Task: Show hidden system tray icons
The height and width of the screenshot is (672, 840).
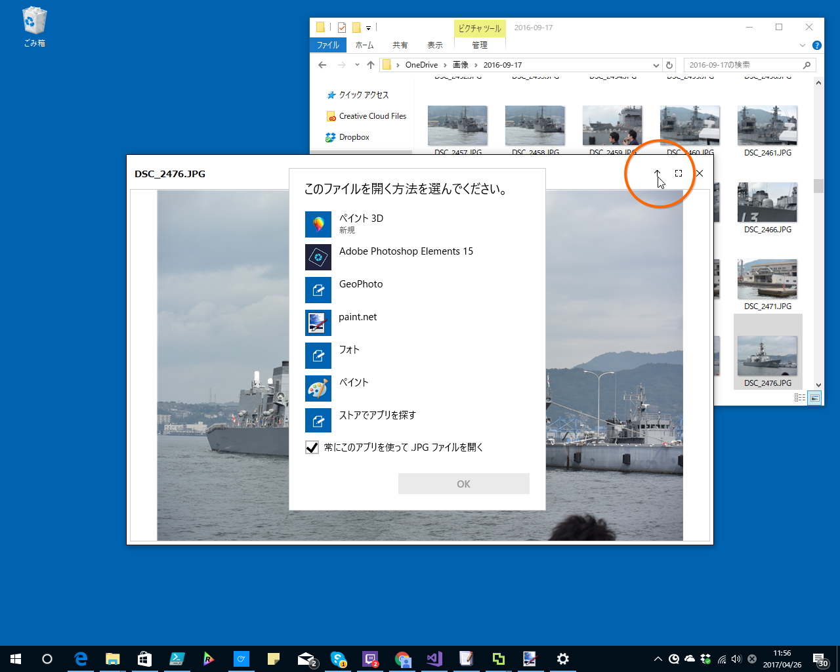Action: click(658, 659)
